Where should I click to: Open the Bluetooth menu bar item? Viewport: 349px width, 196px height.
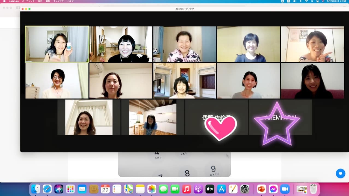pos(301,1)
